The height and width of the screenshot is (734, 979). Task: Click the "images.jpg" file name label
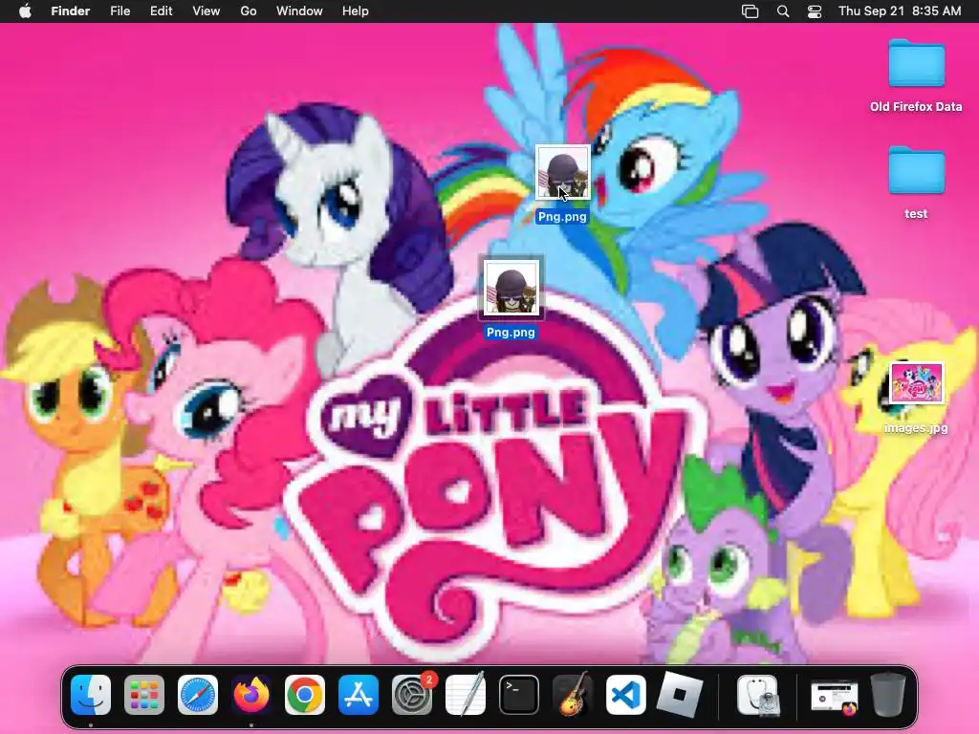[x=916, y=428]
